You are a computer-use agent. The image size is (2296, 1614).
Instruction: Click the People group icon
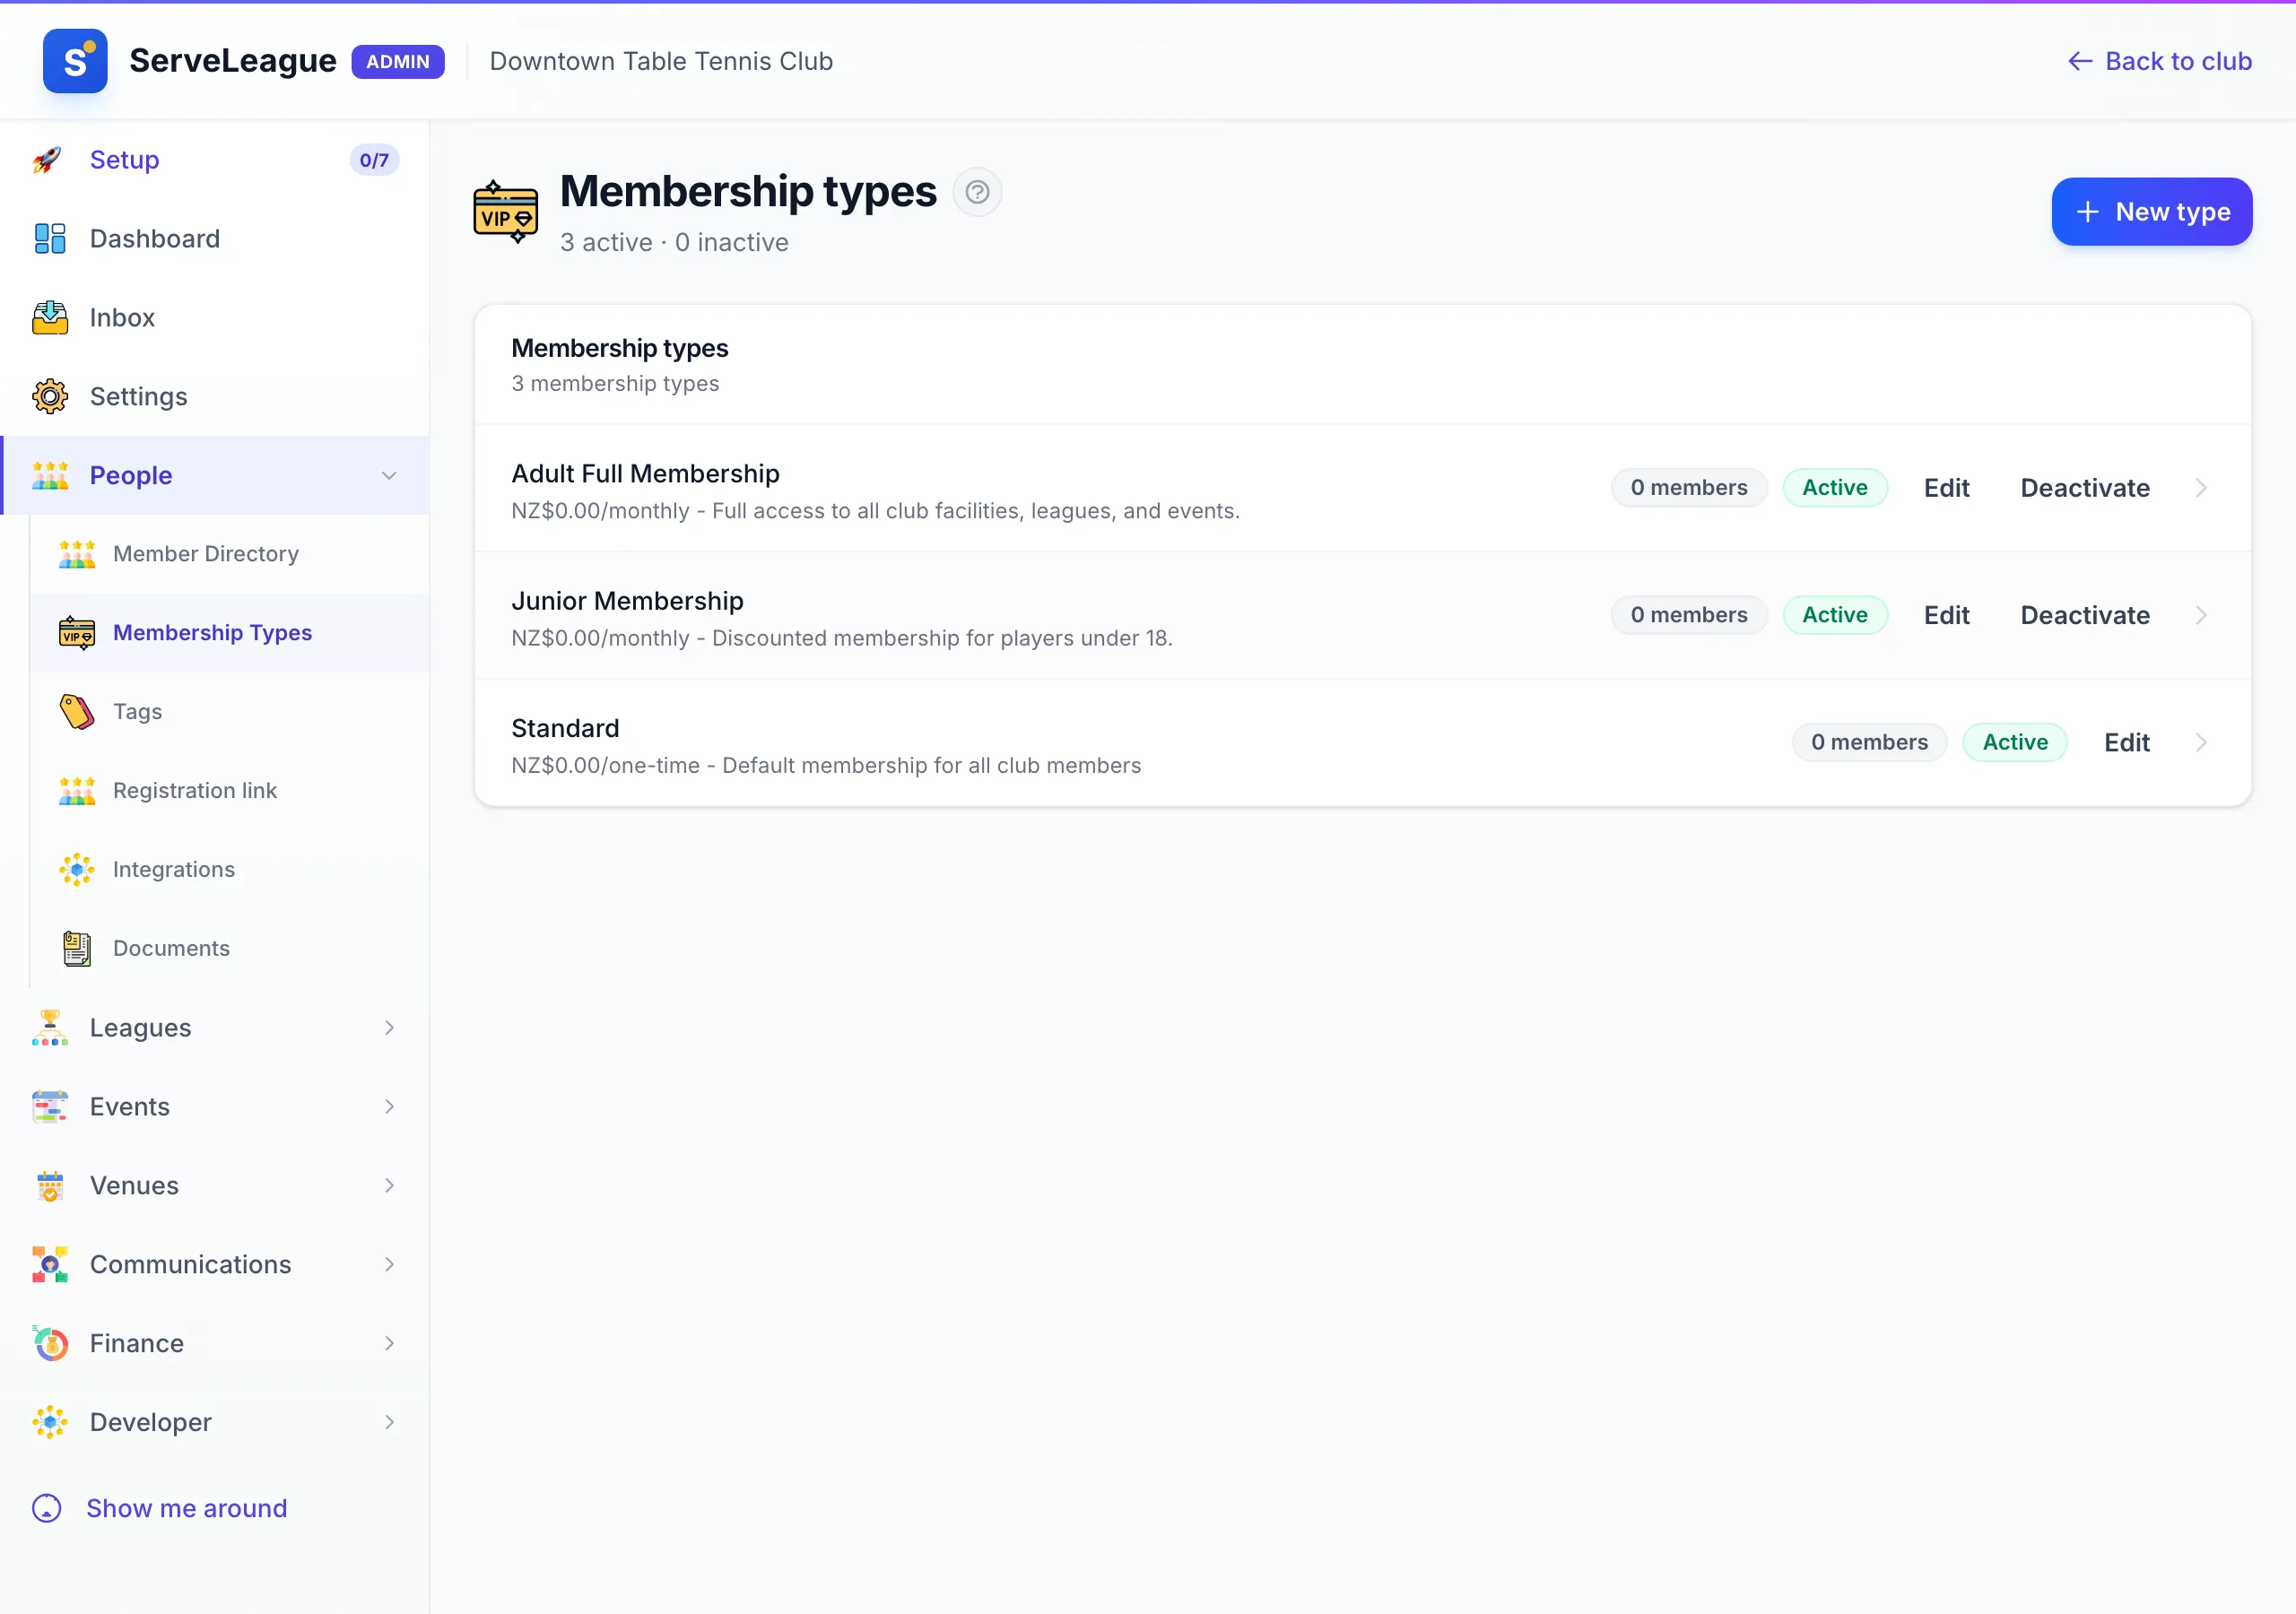click(x=50, y=476)
